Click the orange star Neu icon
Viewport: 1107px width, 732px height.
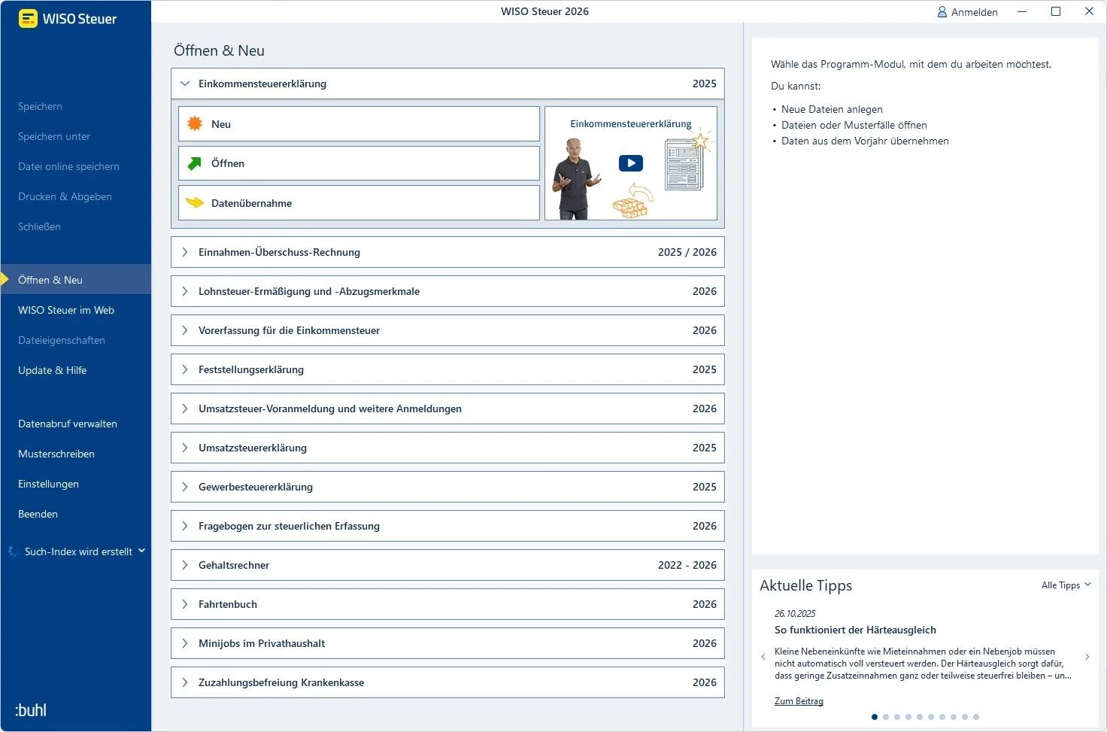[195, 123]
